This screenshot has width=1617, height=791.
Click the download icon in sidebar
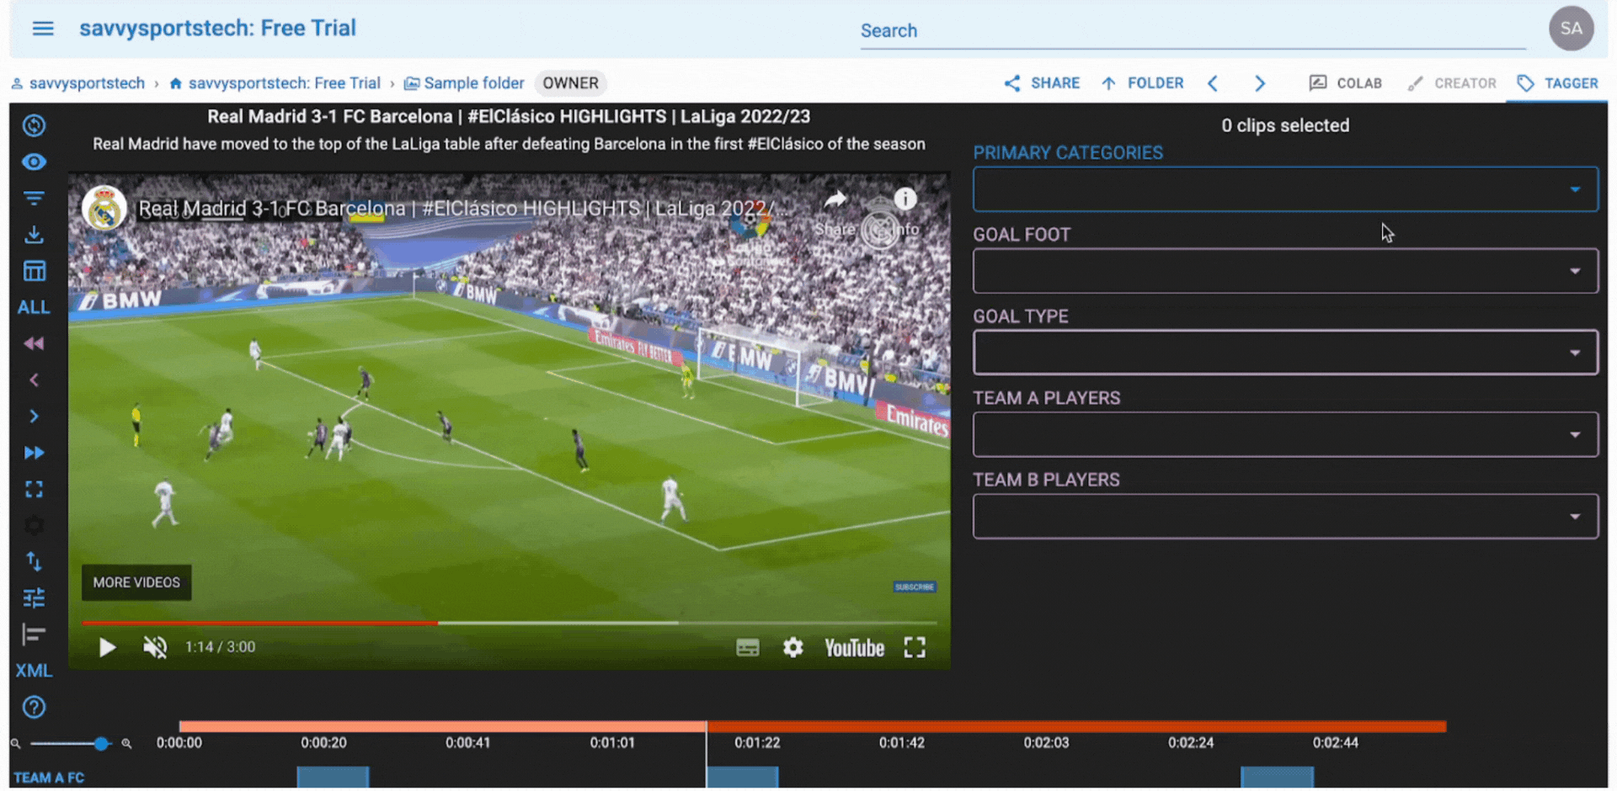point(34,235)
